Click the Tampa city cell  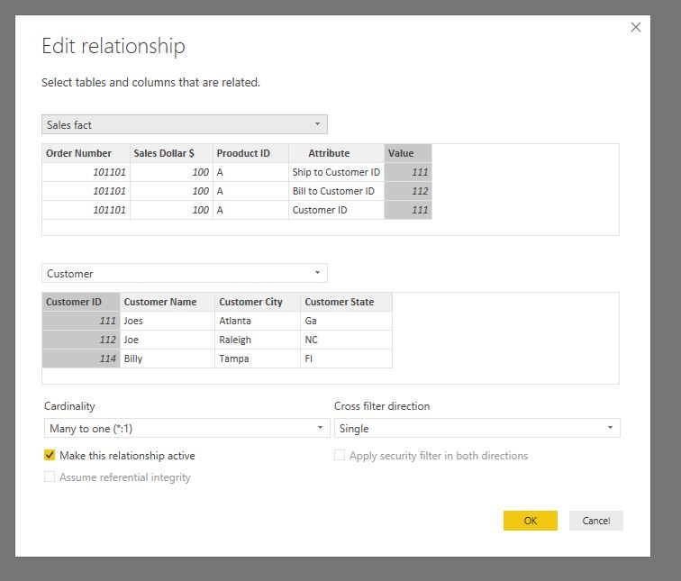(258, 359)
